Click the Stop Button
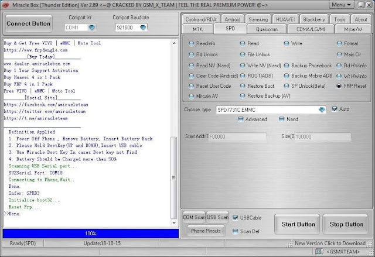Screen dimensions: 375x257 point(346,224)
